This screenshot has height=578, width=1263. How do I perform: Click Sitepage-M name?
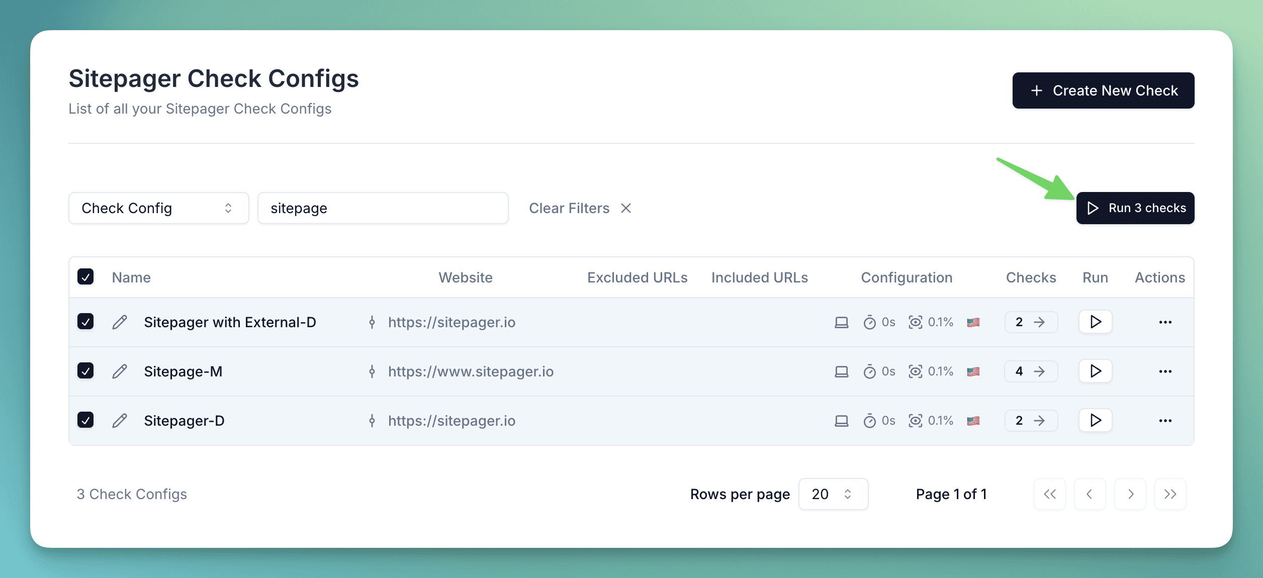183,371
